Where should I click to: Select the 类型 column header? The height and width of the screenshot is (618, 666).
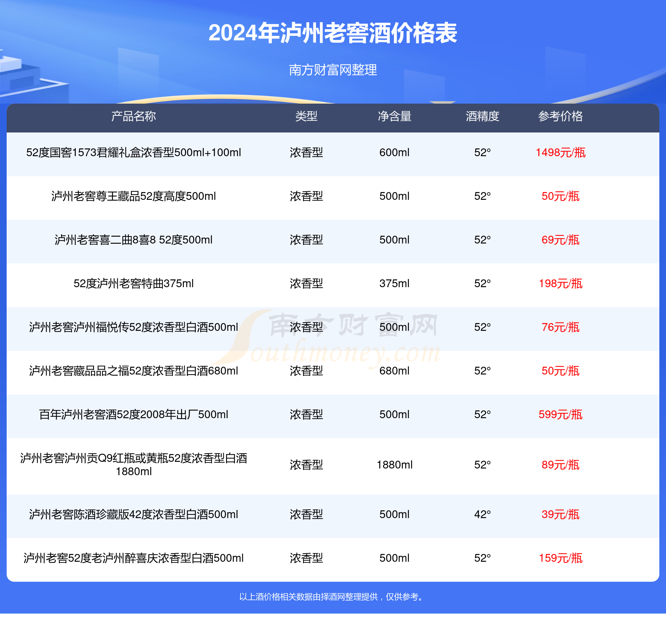pos(306,116)
